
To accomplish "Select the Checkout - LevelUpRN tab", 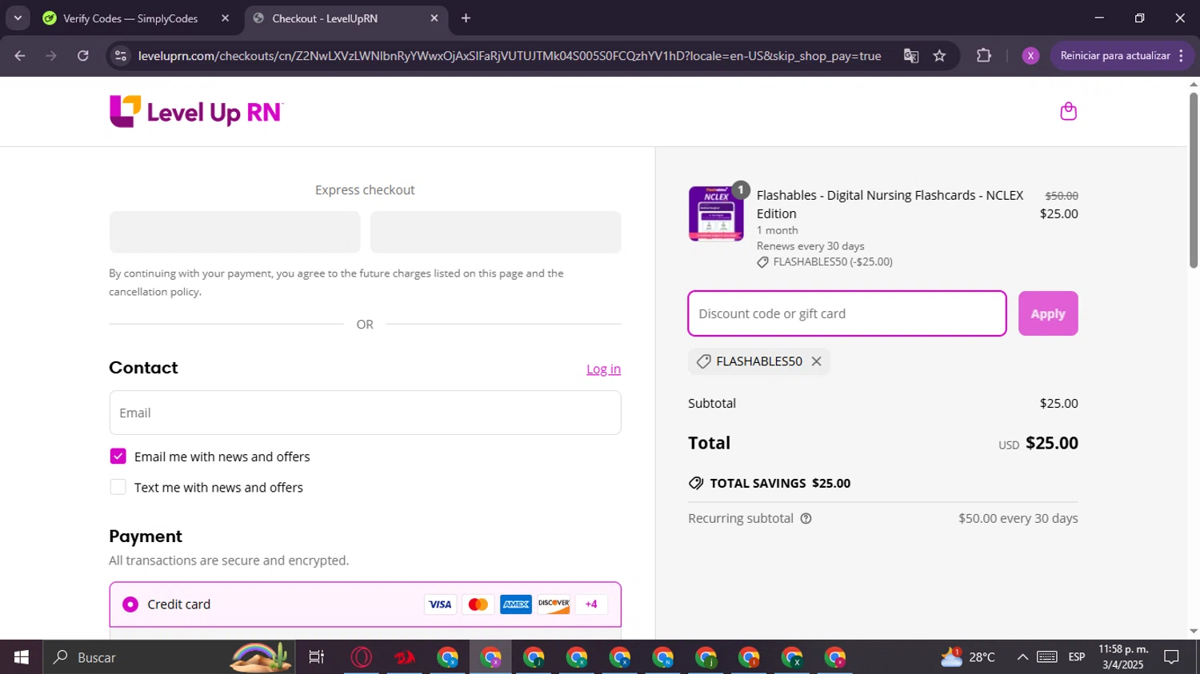I will tap(324, 18).
